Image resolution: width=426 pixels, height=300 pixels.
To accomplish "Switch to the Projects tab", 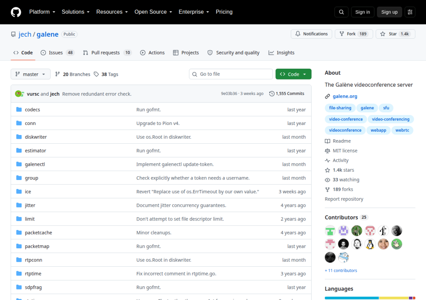I will pyautogui.click(x=186, y=53).
